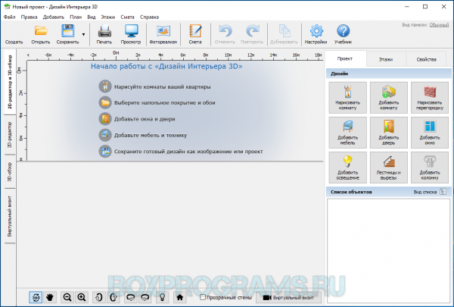Add a window with Добавить окно
The width and height of the screenshot is (454, 307).
point(430,133)
